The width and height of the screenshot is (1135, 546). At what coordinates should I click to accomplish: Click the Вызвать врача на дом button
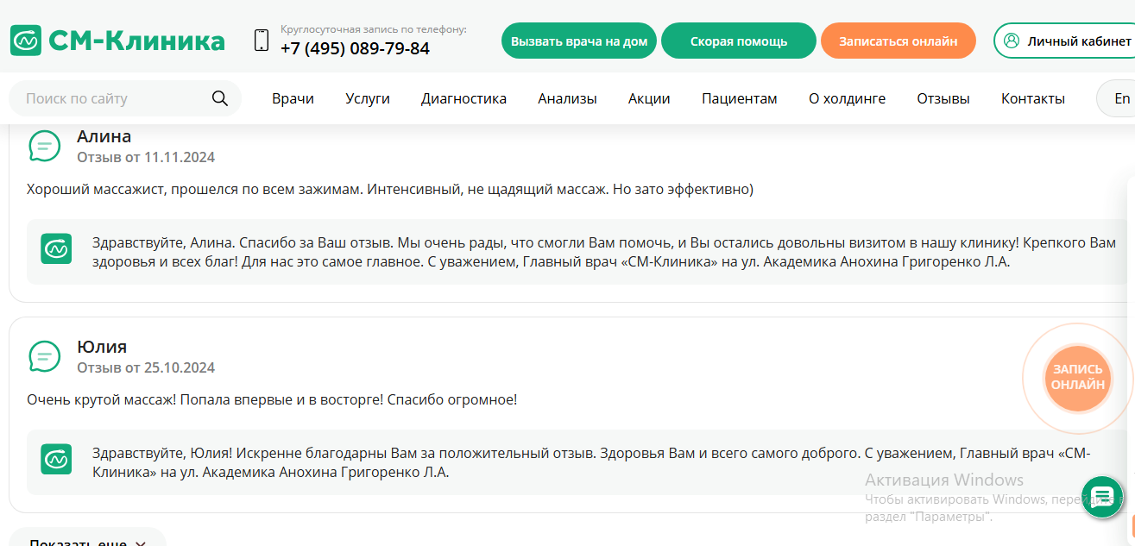[x=578, y=40]
